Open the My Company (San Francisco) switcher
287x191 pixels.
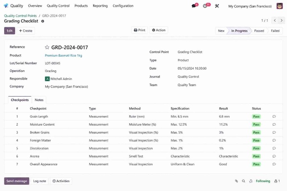[x=250, y=6]
